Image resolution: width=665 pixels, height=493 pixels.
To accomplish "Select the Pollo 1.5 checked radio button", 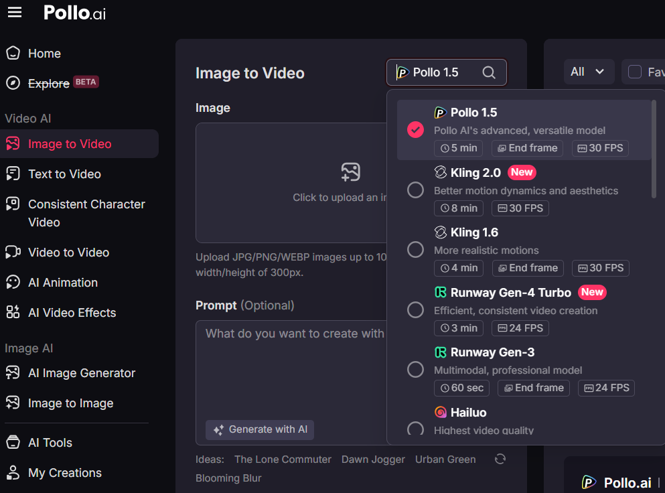I will point(415,130).
